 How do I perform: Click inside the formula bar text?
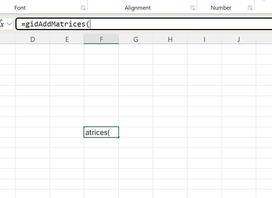pyautogui.click(x=143, y=24)
